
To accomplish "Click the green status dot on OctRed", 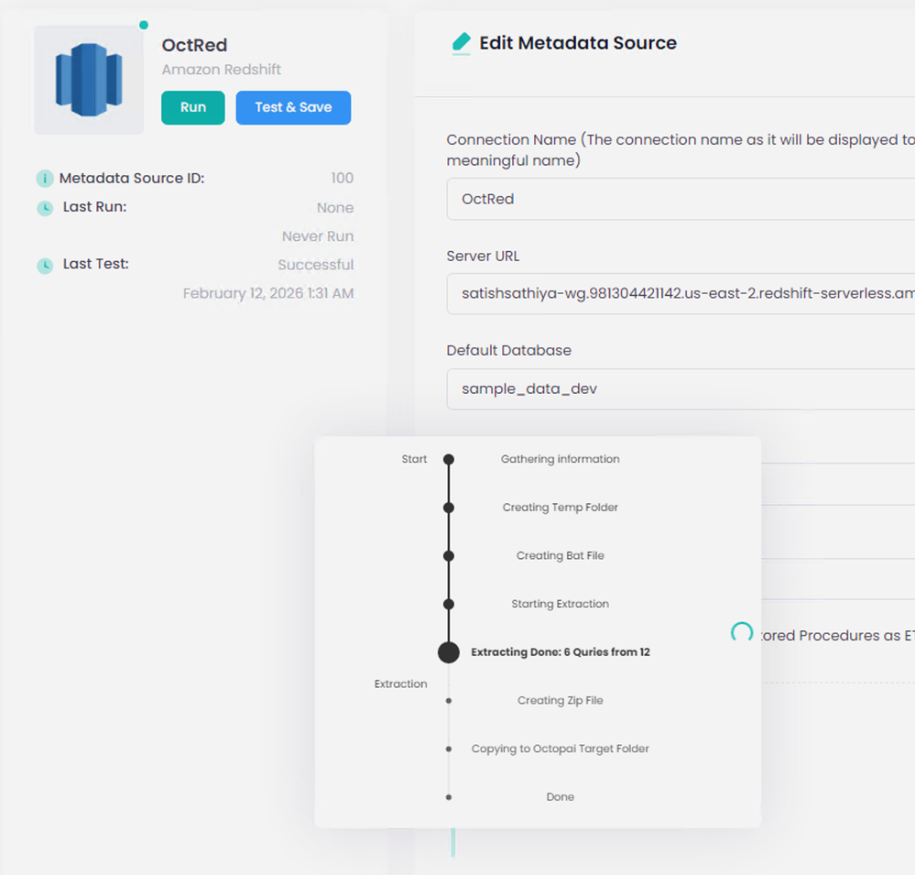I will point(144,25).
